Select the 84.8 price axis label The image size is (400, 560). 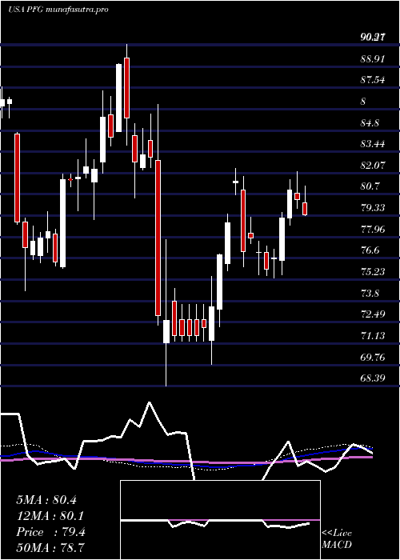(370, 123)
